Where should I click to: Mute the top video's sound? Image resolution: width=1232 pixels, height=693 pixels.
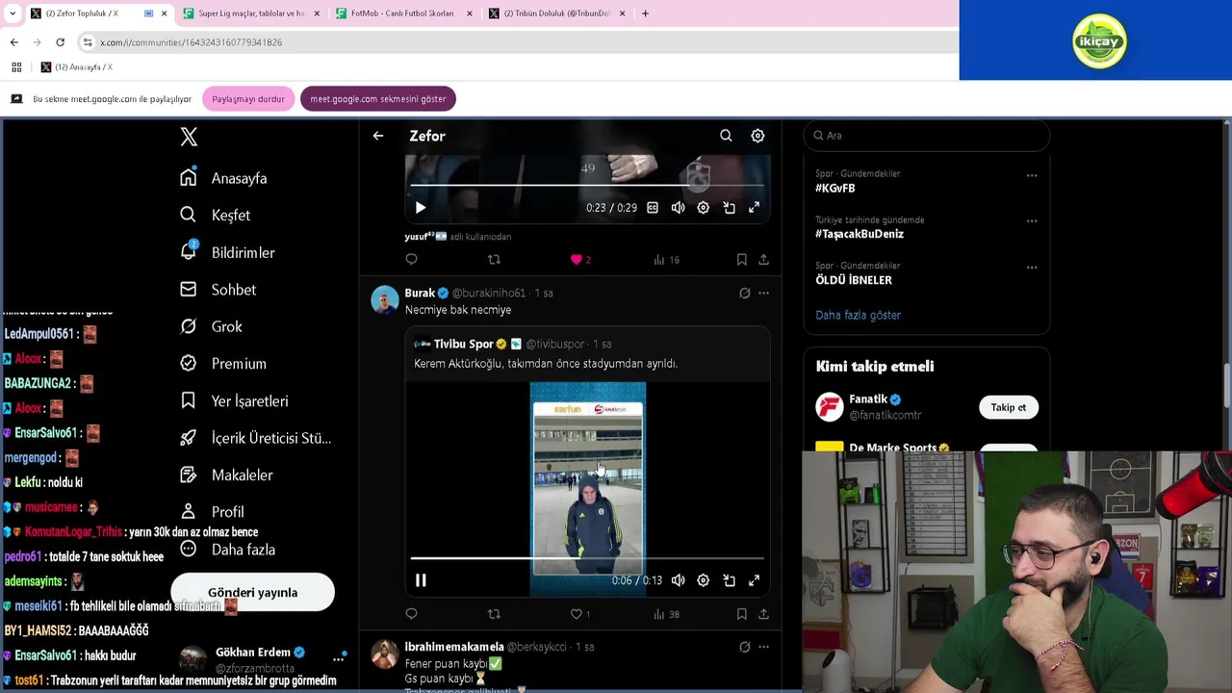[x=678, y=207]
